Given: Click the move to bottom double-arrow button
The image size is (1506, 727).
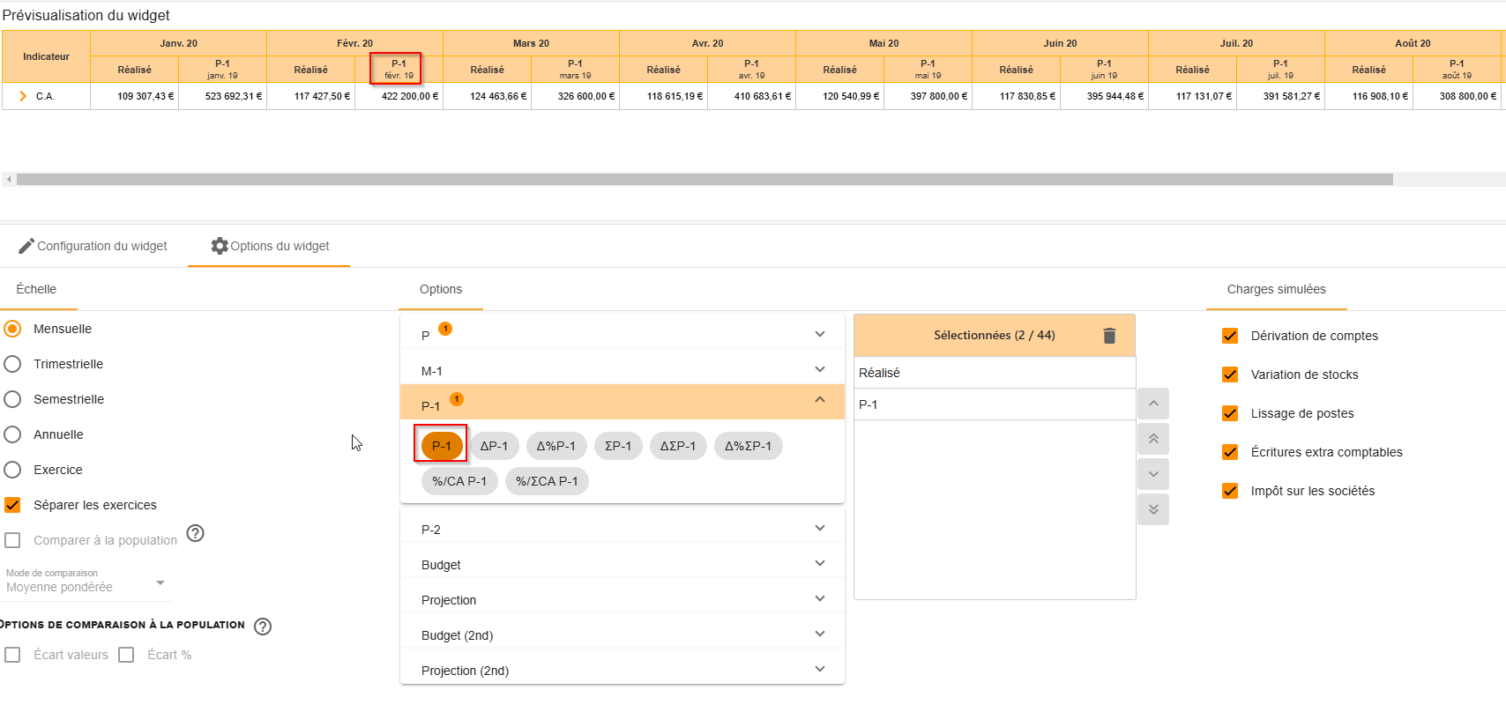Looking at the screenshot, I should coord(1152,509).
